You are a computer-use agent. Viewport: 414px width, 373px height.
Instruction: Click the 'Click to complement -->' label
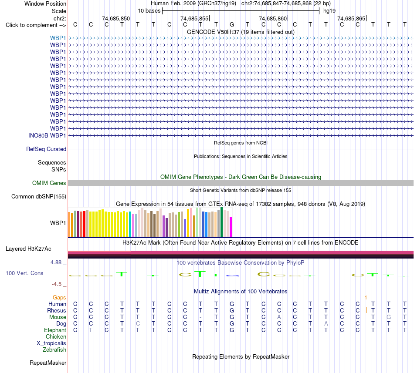click(x=36, y=25)
